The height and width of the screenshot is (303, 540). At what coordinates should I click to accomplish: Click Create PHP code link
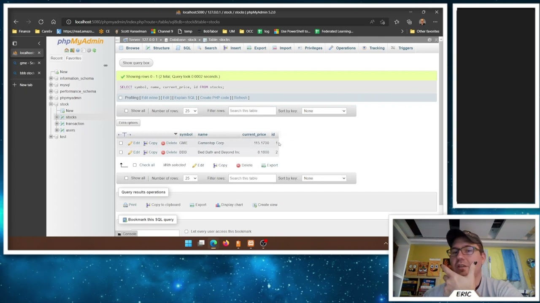pos(214,98)
